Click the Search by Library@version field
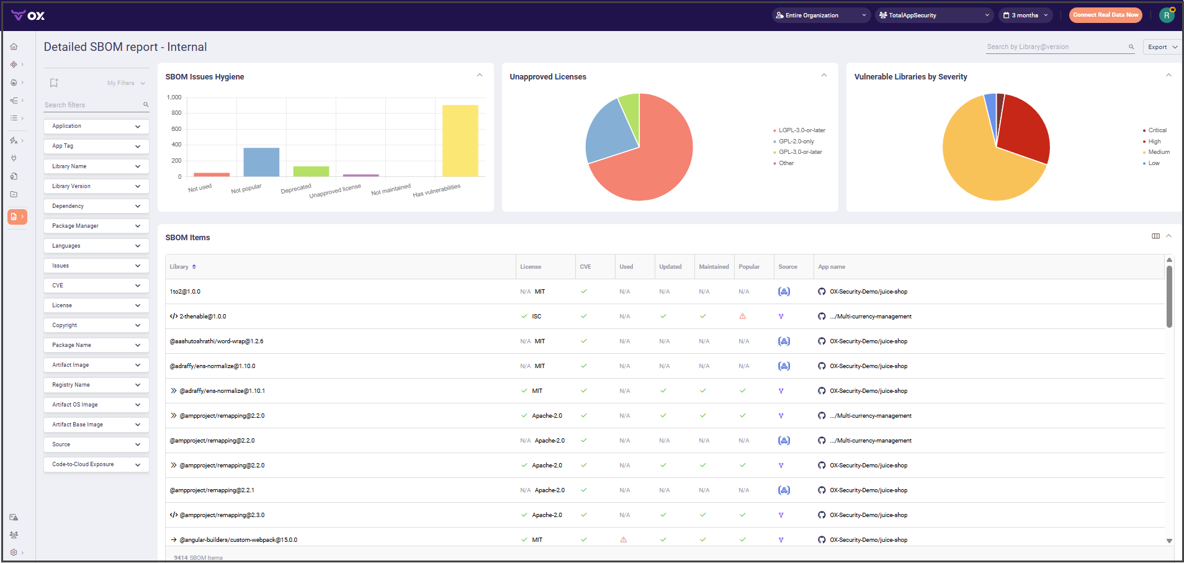 coord(1056,47)
